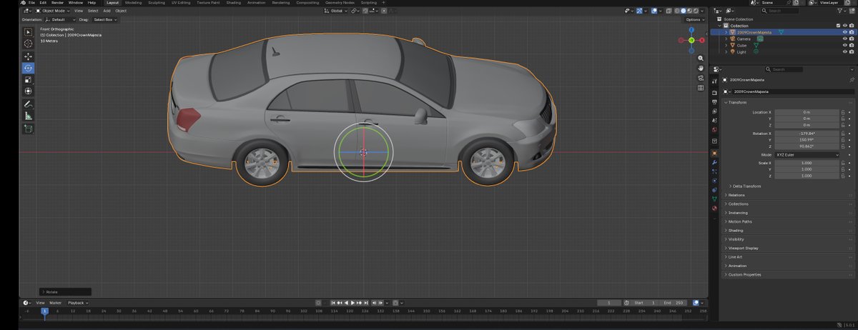Click the Rotation Y value field
This screenshot has width=858, height=330.
point(807,140)
